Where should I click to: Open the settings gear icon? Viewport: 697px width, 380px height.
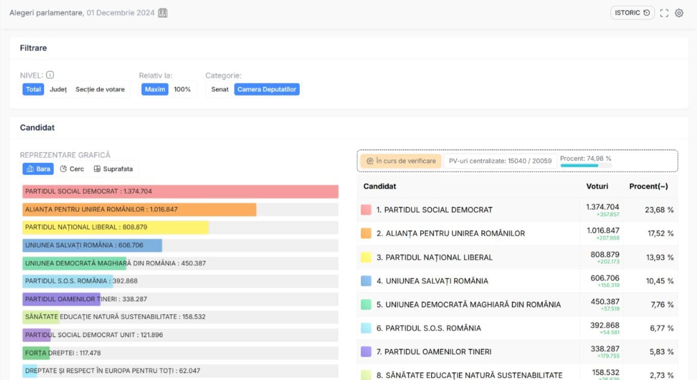coord(679,13)
